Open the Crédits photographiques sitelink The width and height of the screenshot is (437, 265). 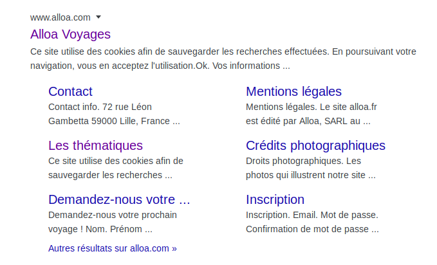pos(315,145)
